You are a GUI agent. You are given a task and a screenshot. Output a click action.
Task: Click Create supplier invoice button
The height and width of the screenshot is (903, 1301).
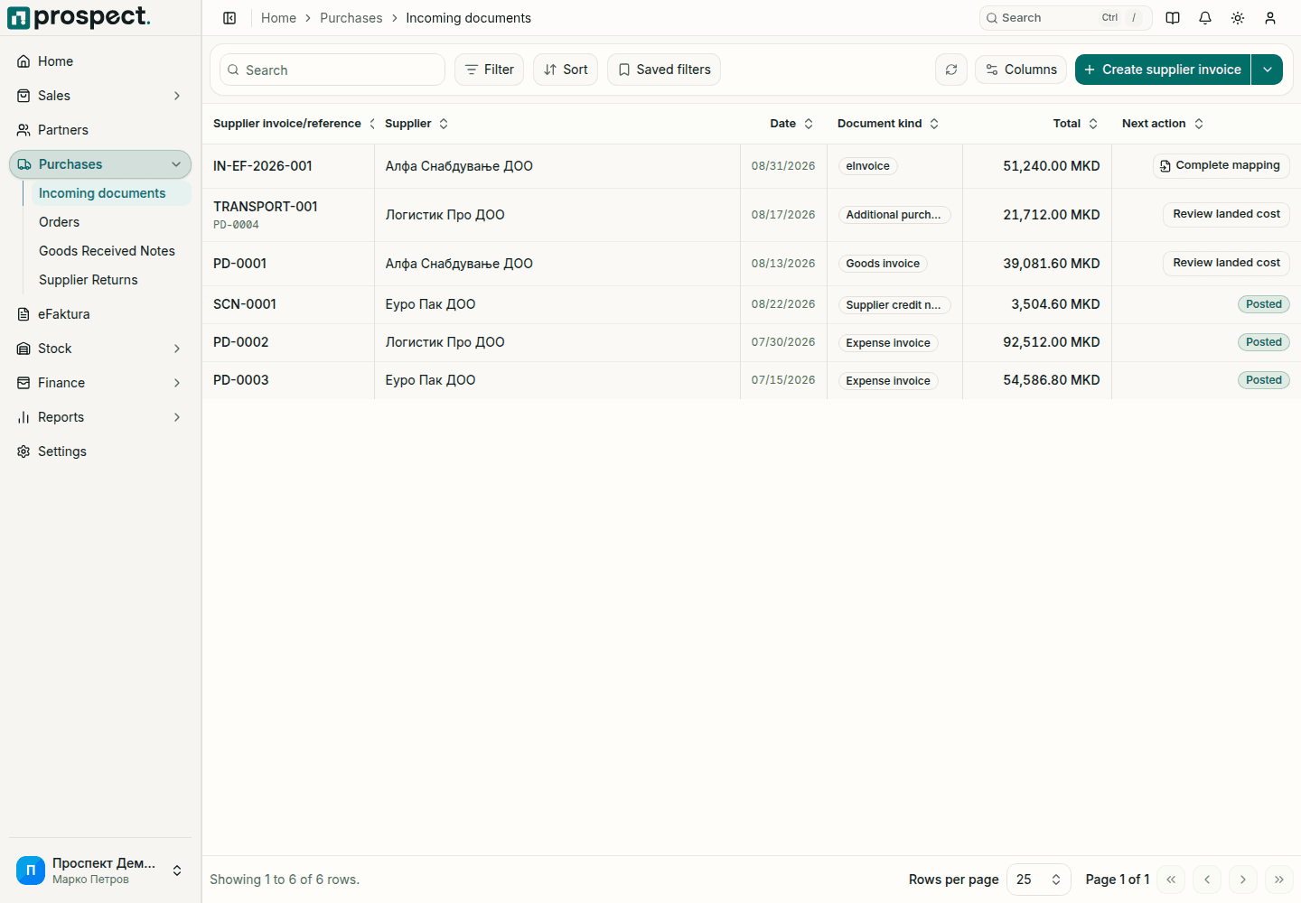(x=1163, y=70)
